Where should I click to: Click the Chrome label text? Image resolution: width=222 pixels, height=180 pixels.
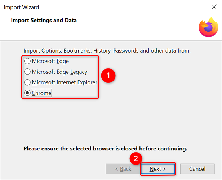(41, 93)
